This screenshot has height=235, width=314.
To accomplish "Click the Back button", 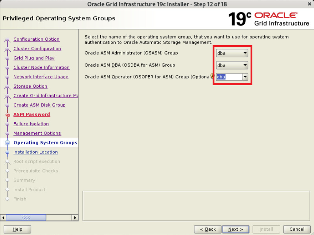I will pyautogui.click(x=208, y=229).
